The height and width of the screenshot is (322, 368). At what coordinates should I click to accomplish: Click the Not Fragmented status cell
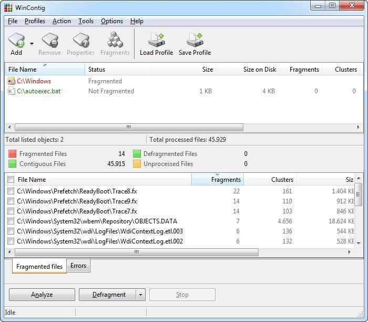(x=111, y=91)
